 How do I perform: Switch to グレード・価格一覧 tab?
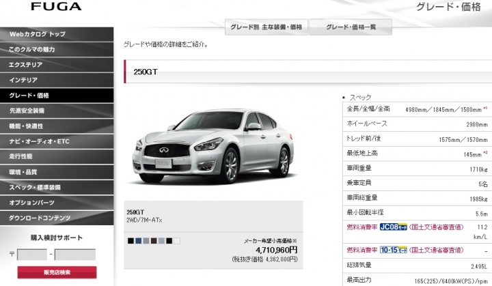pos(351,27)
